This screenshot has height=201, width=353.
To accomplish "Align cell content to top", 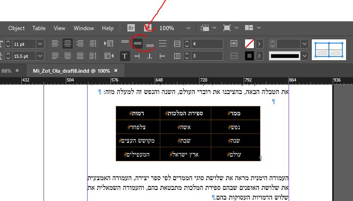I will 125,42.
